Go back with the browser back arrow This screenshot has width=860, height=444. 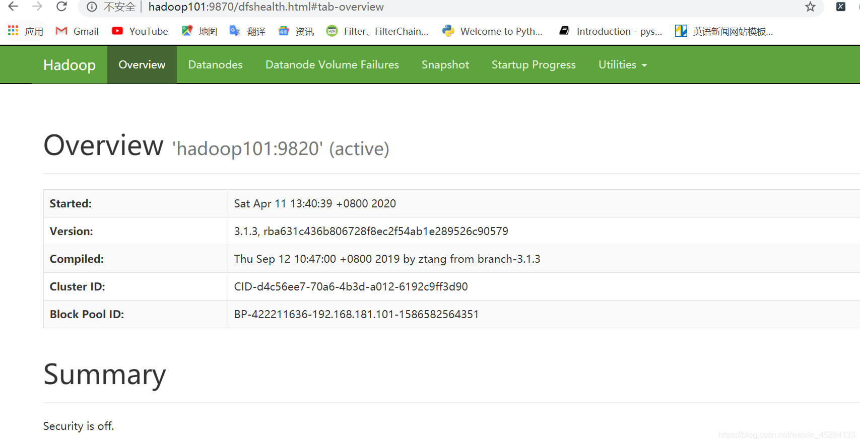13,7
